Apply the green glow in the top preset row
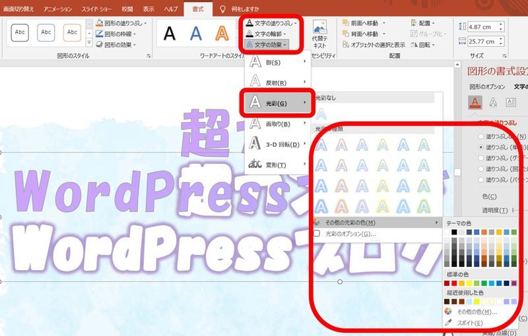This screenshot has width=528, height=336. coord(424,145)
